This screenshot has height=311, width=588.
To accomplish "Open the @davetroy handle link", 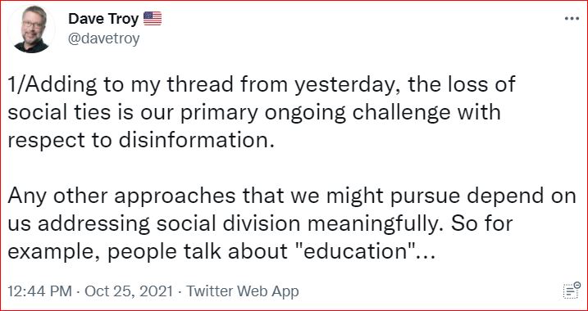I will coord(104,38).
